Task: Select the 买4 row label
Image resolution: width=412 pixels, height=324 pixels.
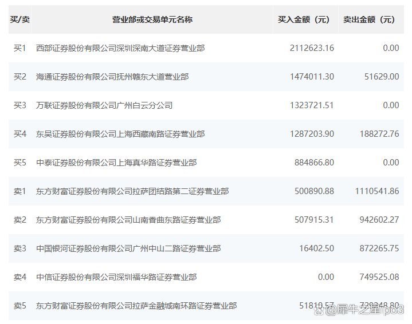Action: 20,134
